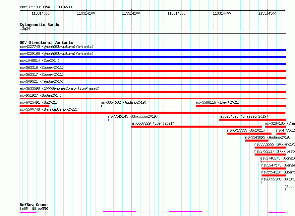The image size is (295, 216).
Task: Click the short red bar under nsv6025491
Action: coord(34,106)
